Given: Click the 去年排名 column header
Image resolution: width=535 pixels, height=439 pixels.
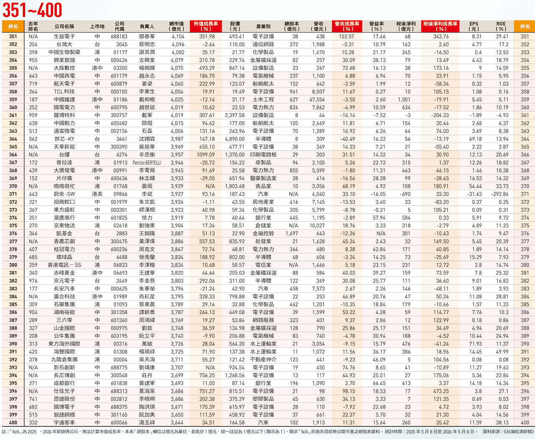Looking at the screenshot, I should [33, 26].
